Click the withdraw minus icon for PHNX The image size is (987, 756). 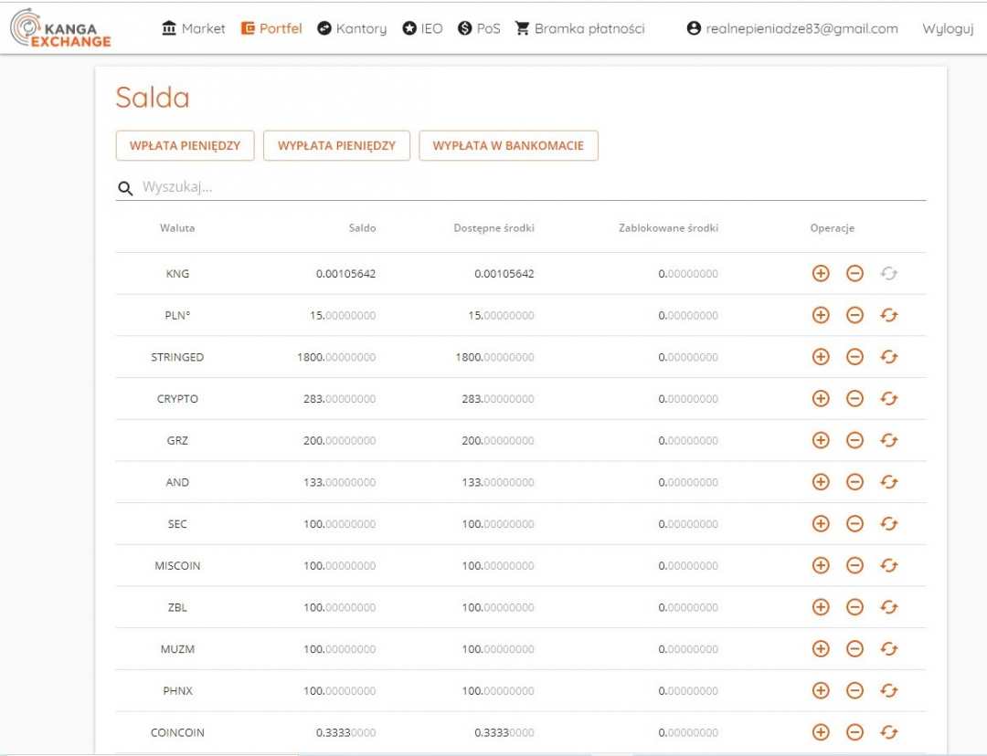pos(854,691)
